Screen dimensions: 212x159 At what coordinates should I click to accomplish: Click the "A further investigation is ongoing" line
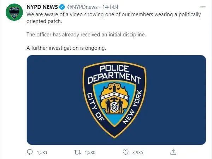pos(66,48)
